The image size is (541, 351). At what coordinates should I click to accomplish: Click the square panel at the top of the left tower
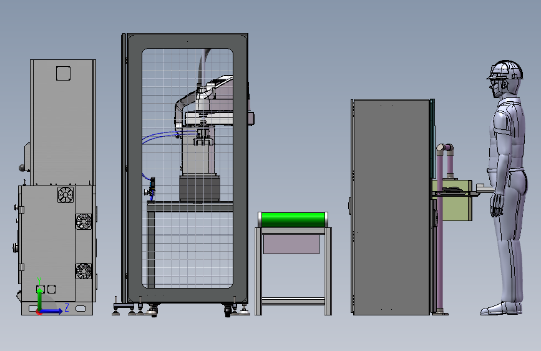coord(63,73)
